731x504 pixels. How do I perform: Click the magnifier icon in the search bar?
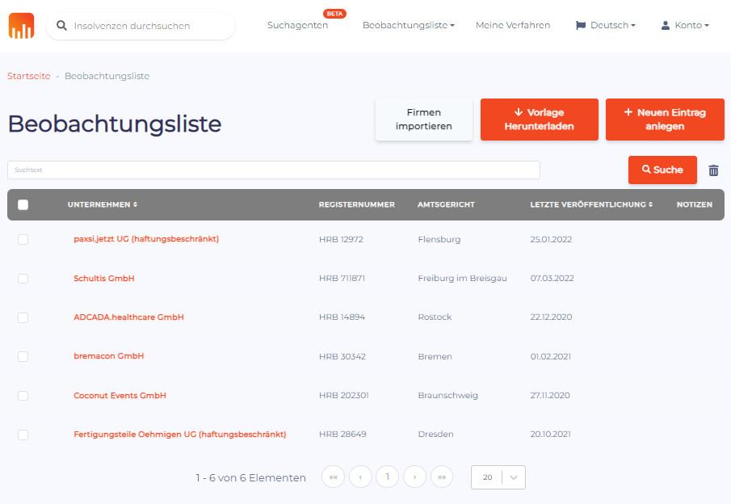click(x=61, y=26)
